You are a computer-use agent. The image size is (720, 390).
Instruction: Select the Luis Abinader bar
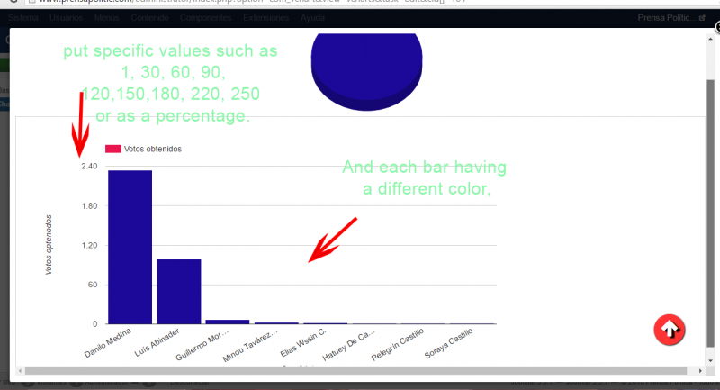178,291
